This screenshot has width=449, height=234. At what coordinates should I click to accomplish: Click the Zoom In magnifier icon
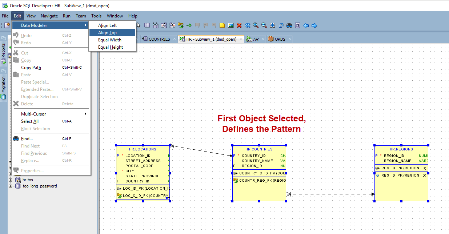pyautogui.click(x=256, y=25)
